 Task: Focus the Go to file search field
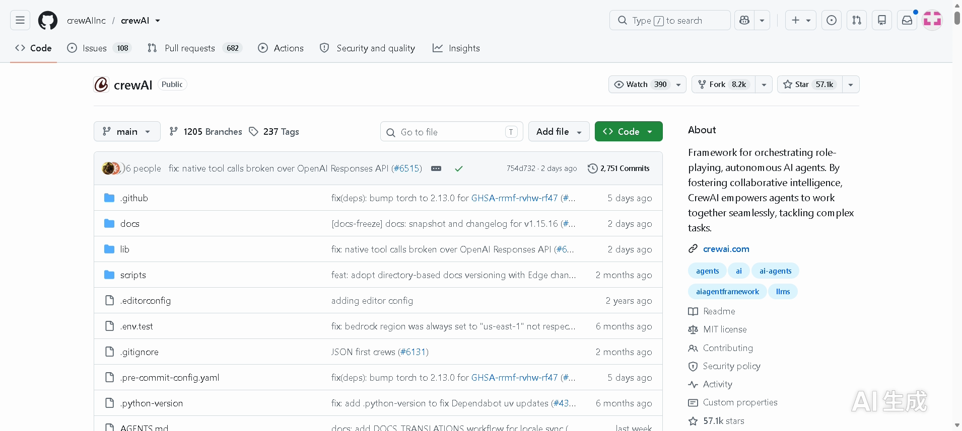coord(451,132)
